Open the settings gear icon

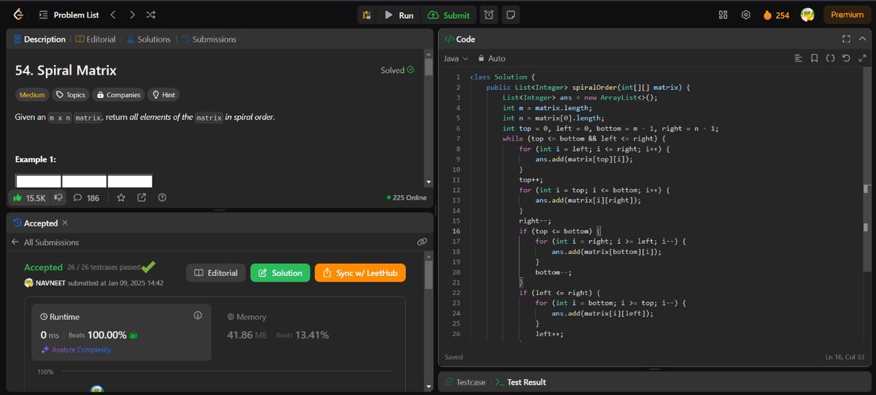(746, 15)
